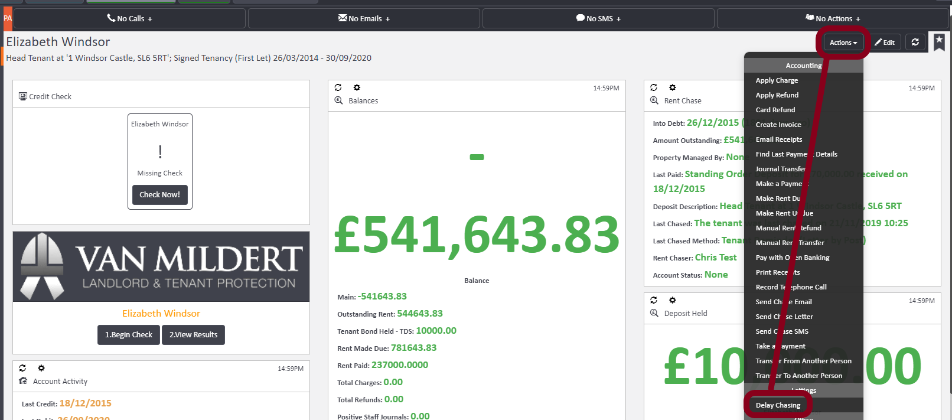952x420 pixels.
Task: Open the settings gear in the Rent Chase panel
Action: 672,87
